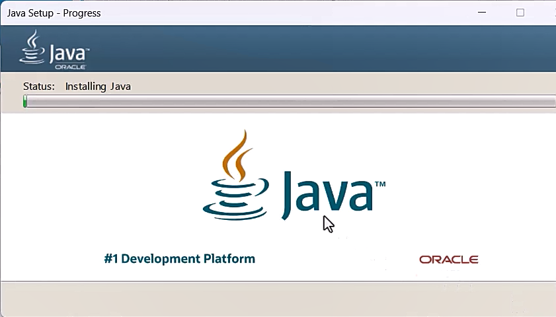This screenshot has width=556, height=317.
Task: Click the green filled part of progress bar
Action: tap(25, 101)
